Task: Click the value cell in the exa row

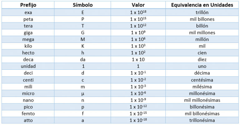Action: 137,12
